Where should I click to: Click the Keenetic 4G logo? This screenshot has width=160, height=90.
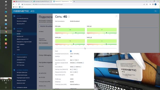click(x=24, y=11)
